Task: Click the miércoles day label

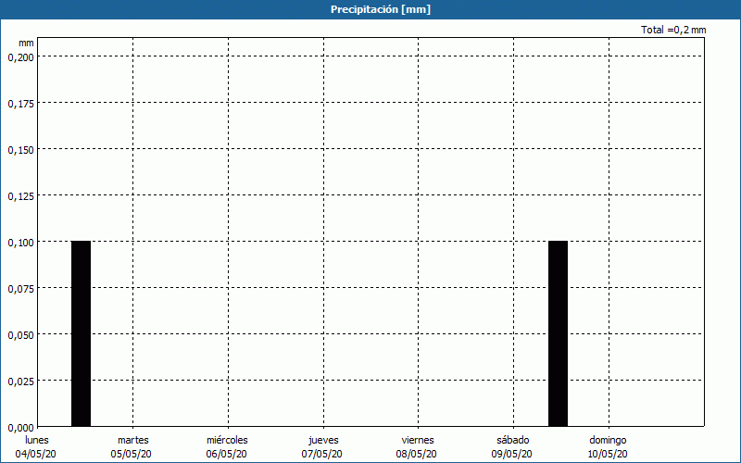Action: click(x=227, y=440)
